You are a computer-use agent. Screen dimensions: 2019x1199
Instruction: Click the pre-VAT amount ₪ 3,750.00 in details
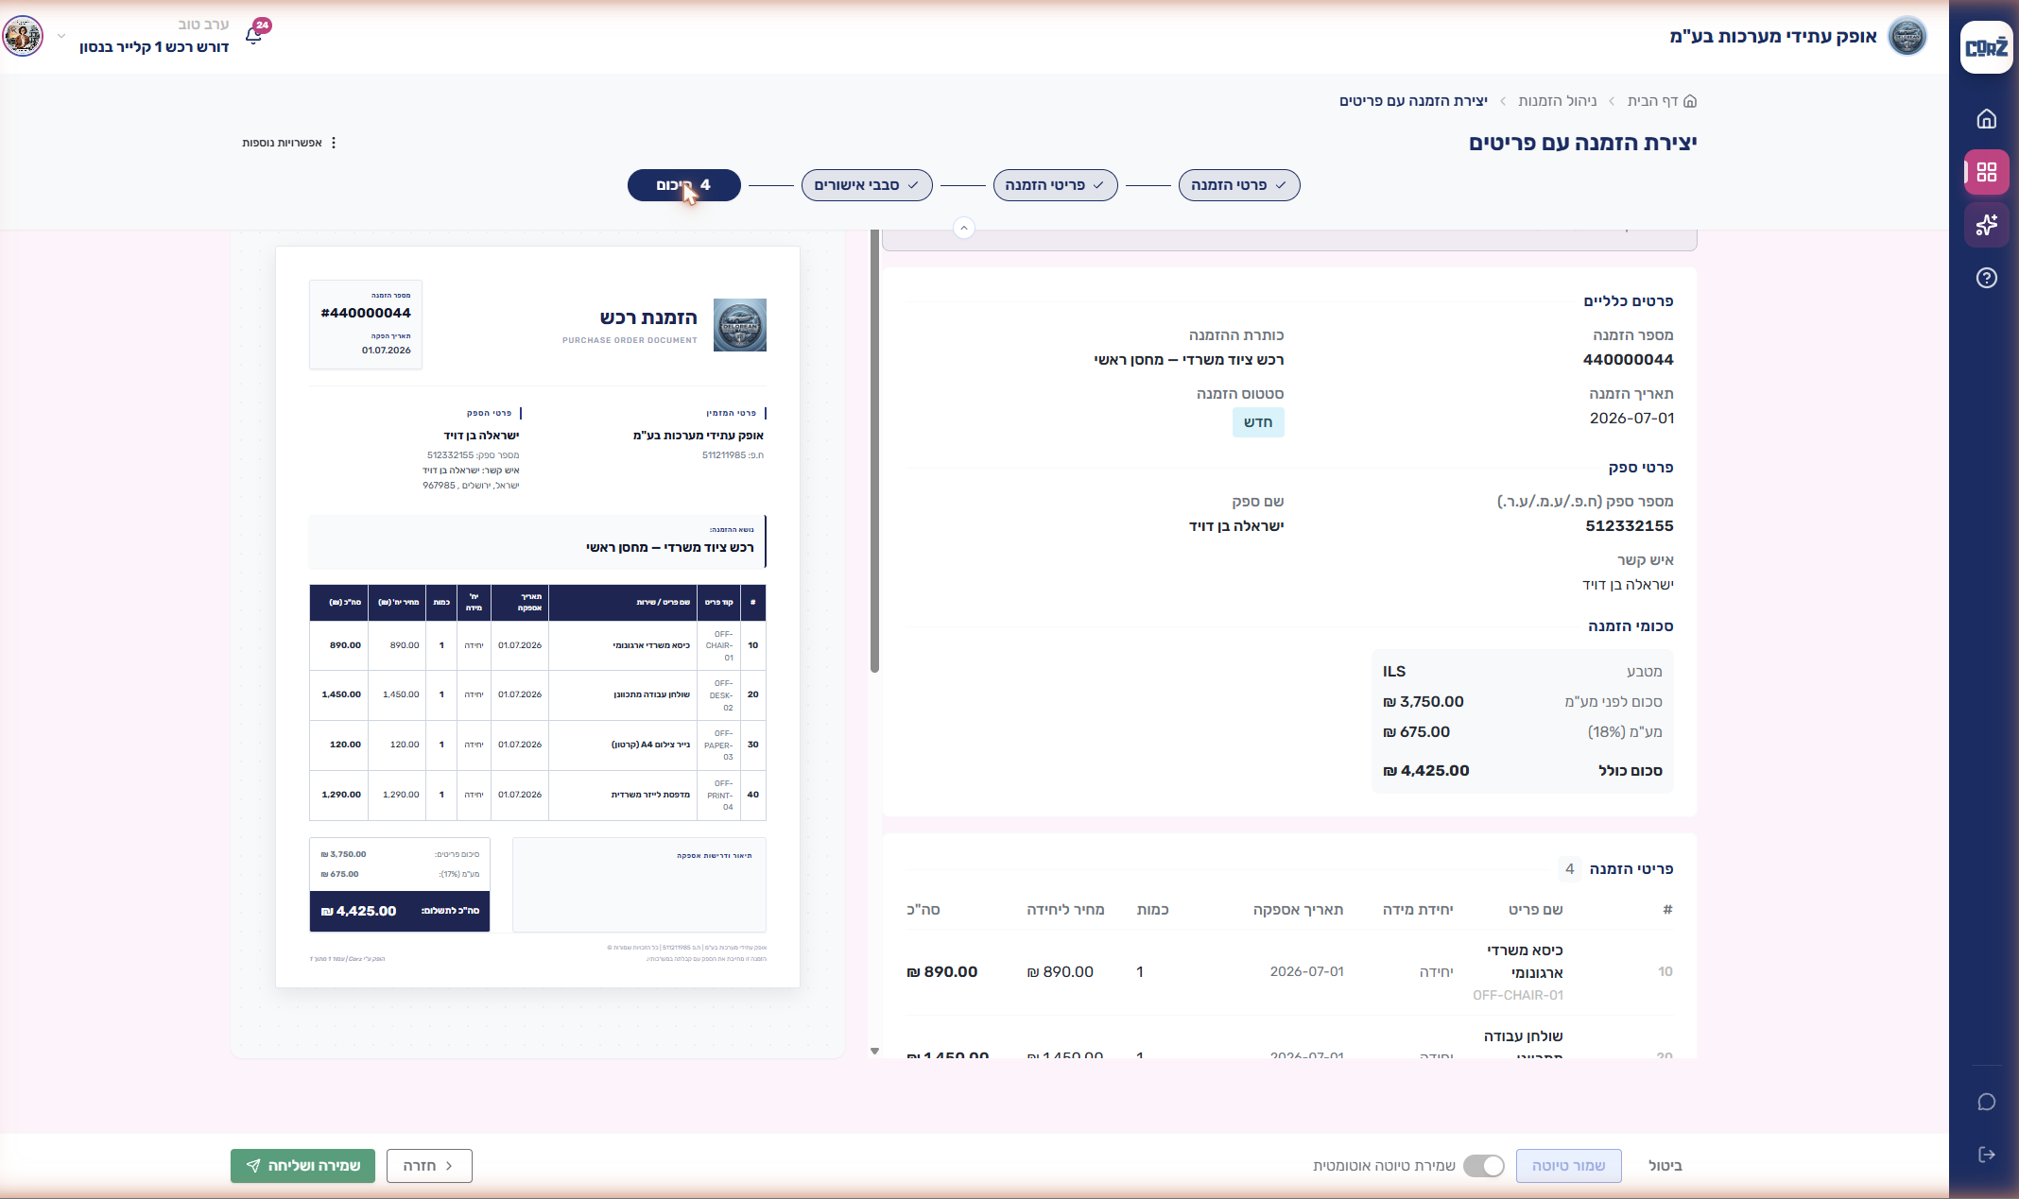pos(1423,702)
